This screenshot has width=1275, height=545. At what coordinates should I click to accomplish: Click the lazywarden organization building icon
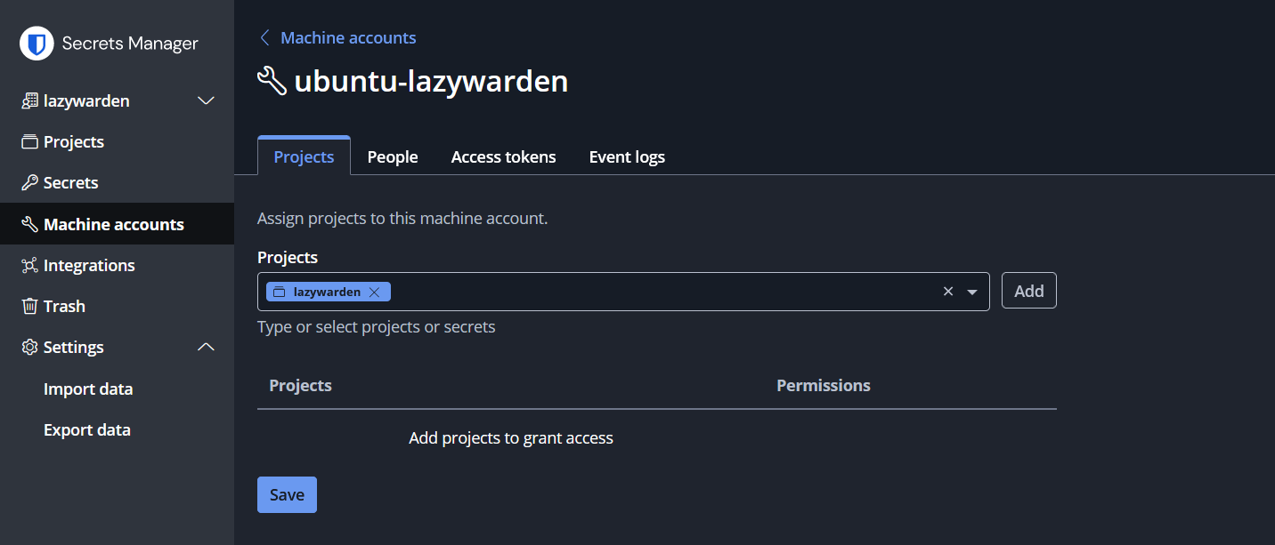tap(29, 101)
